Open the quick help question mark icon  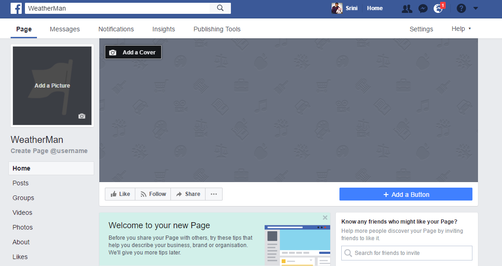coord(461,8)
